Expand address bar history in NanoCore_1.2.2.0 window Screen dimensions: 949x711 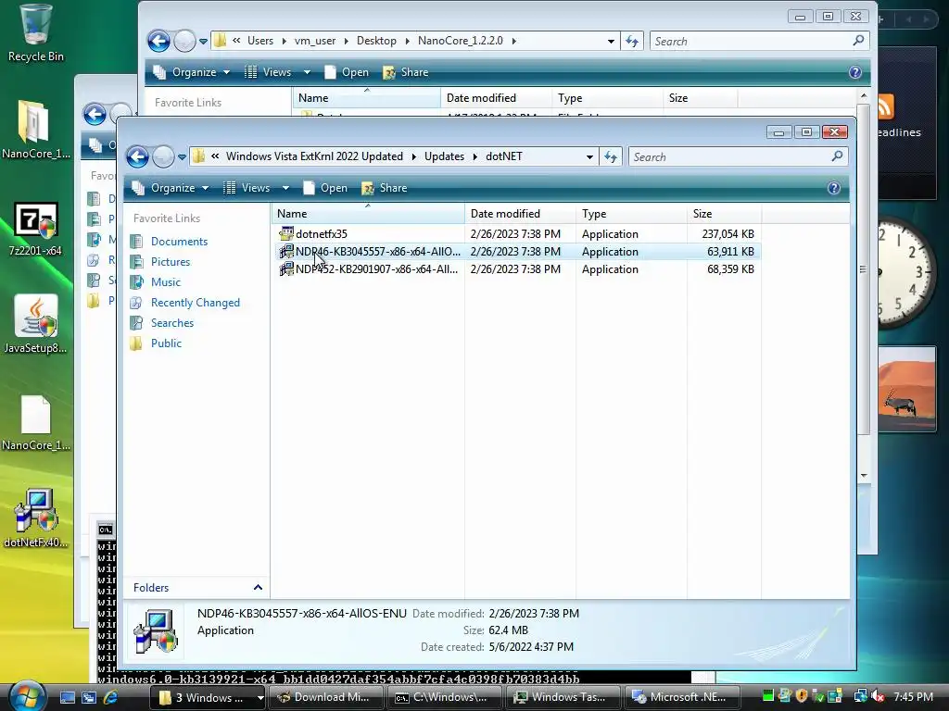point(611,41)
